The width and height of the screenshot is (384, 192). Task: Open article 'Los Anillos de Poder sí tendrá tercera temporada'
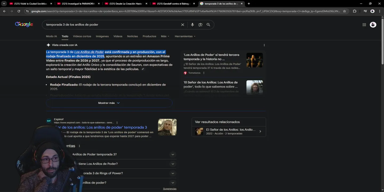(211, 57)
